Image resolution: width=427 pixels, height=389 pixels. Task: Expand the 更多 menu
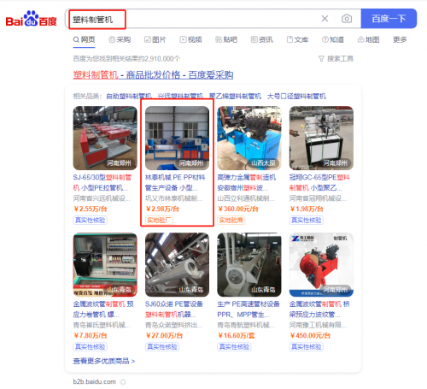click(x=400, y=39)
